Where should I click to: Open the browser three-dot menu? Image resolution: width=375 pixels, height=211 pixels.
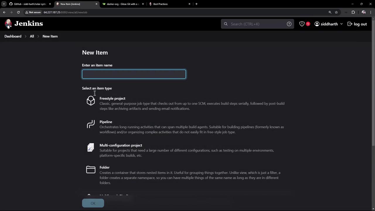coord(371,12)
